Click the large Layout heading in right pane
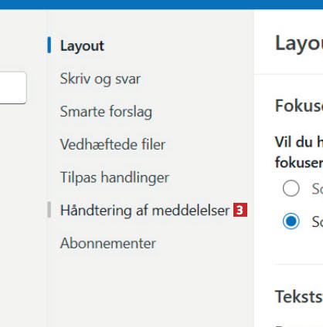This screenshot has width=323, height=327. [x=299, y=44]
